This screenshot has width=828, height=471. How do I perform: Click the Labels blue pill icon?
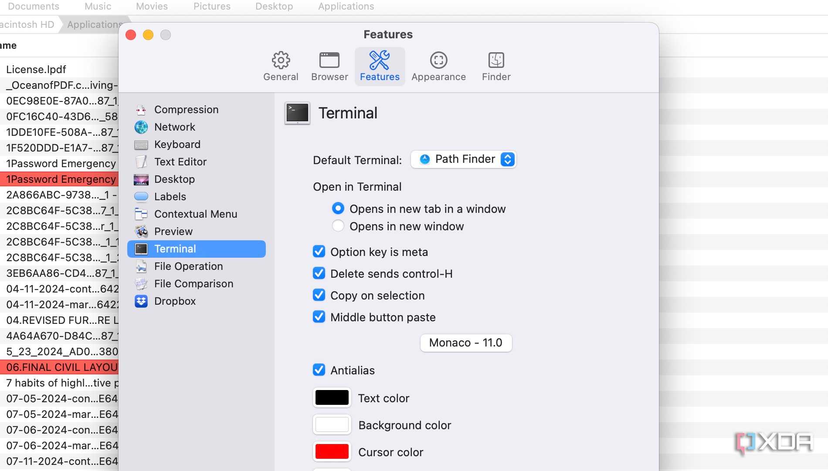pyautogui.click(x=141, y=197)
